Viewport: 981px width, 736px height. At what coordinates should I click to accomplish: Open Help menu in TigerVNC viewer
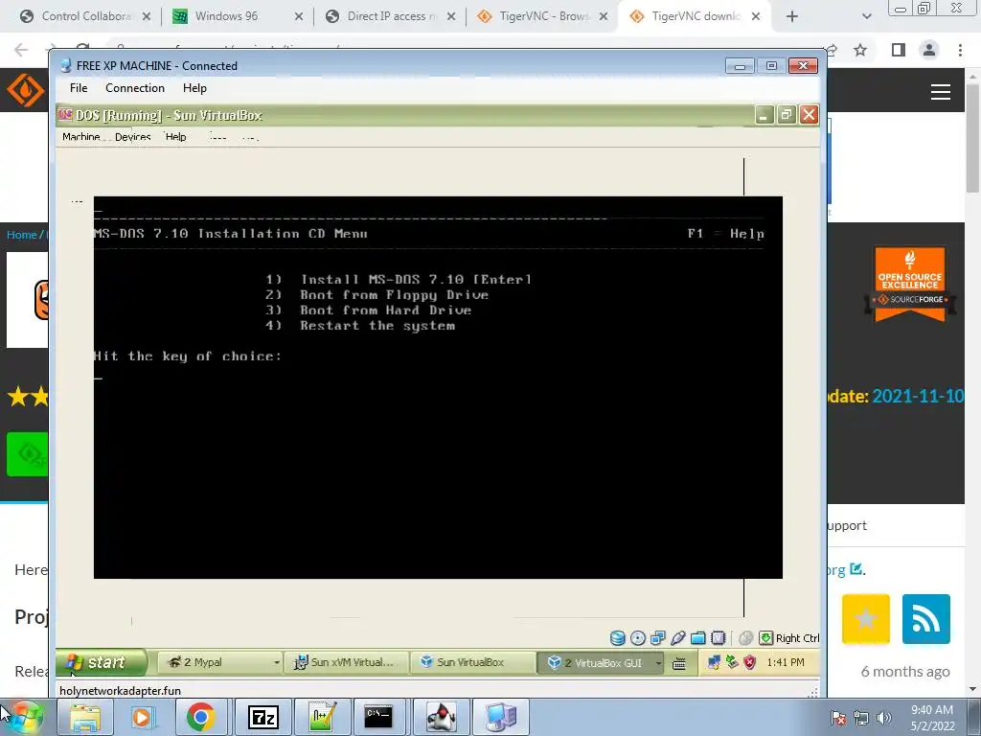(x=194, y=88)
